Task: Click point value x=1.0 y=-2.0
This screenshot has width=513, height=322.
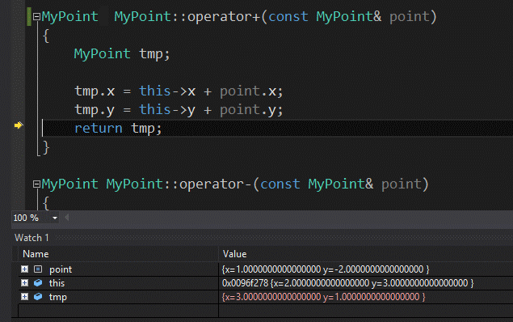Action: (x=326, y=269)
